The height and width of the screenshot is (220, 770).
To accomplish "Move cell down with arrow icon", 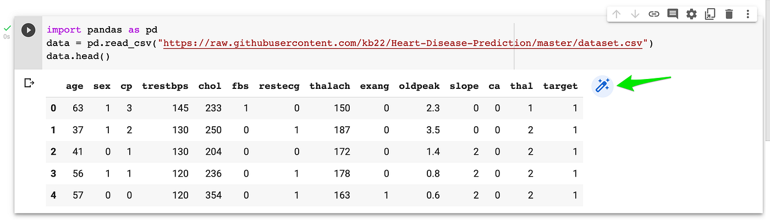I will point(635,14).
